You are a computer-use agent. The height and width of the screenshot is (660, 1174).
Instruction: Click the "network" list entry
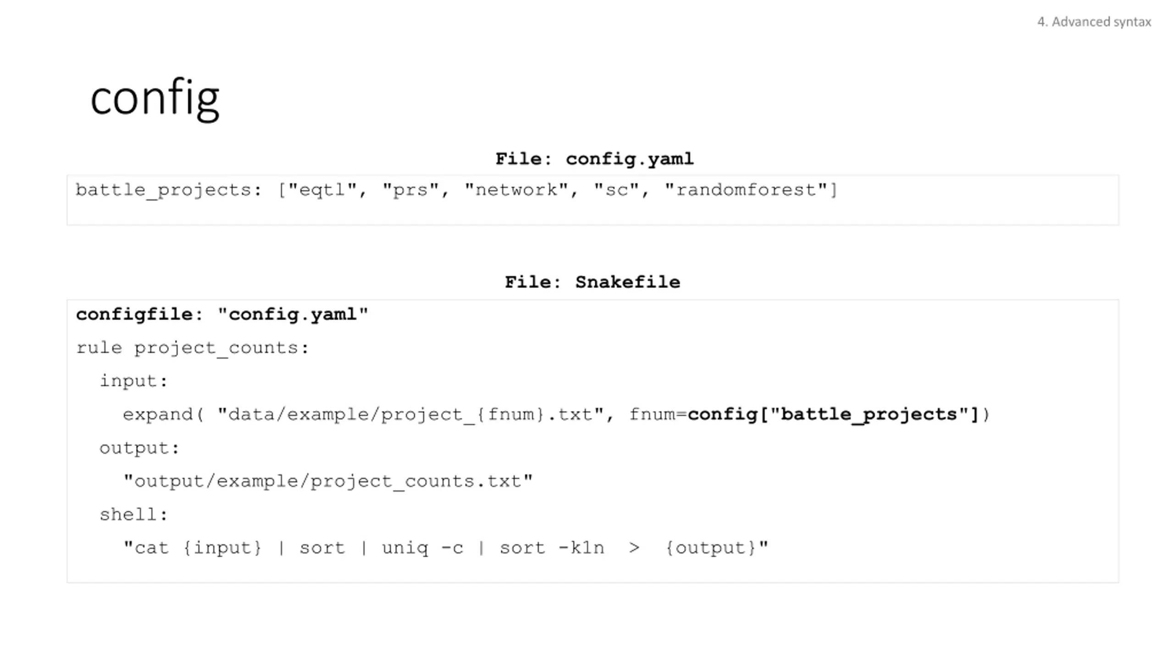click(516, 190)
